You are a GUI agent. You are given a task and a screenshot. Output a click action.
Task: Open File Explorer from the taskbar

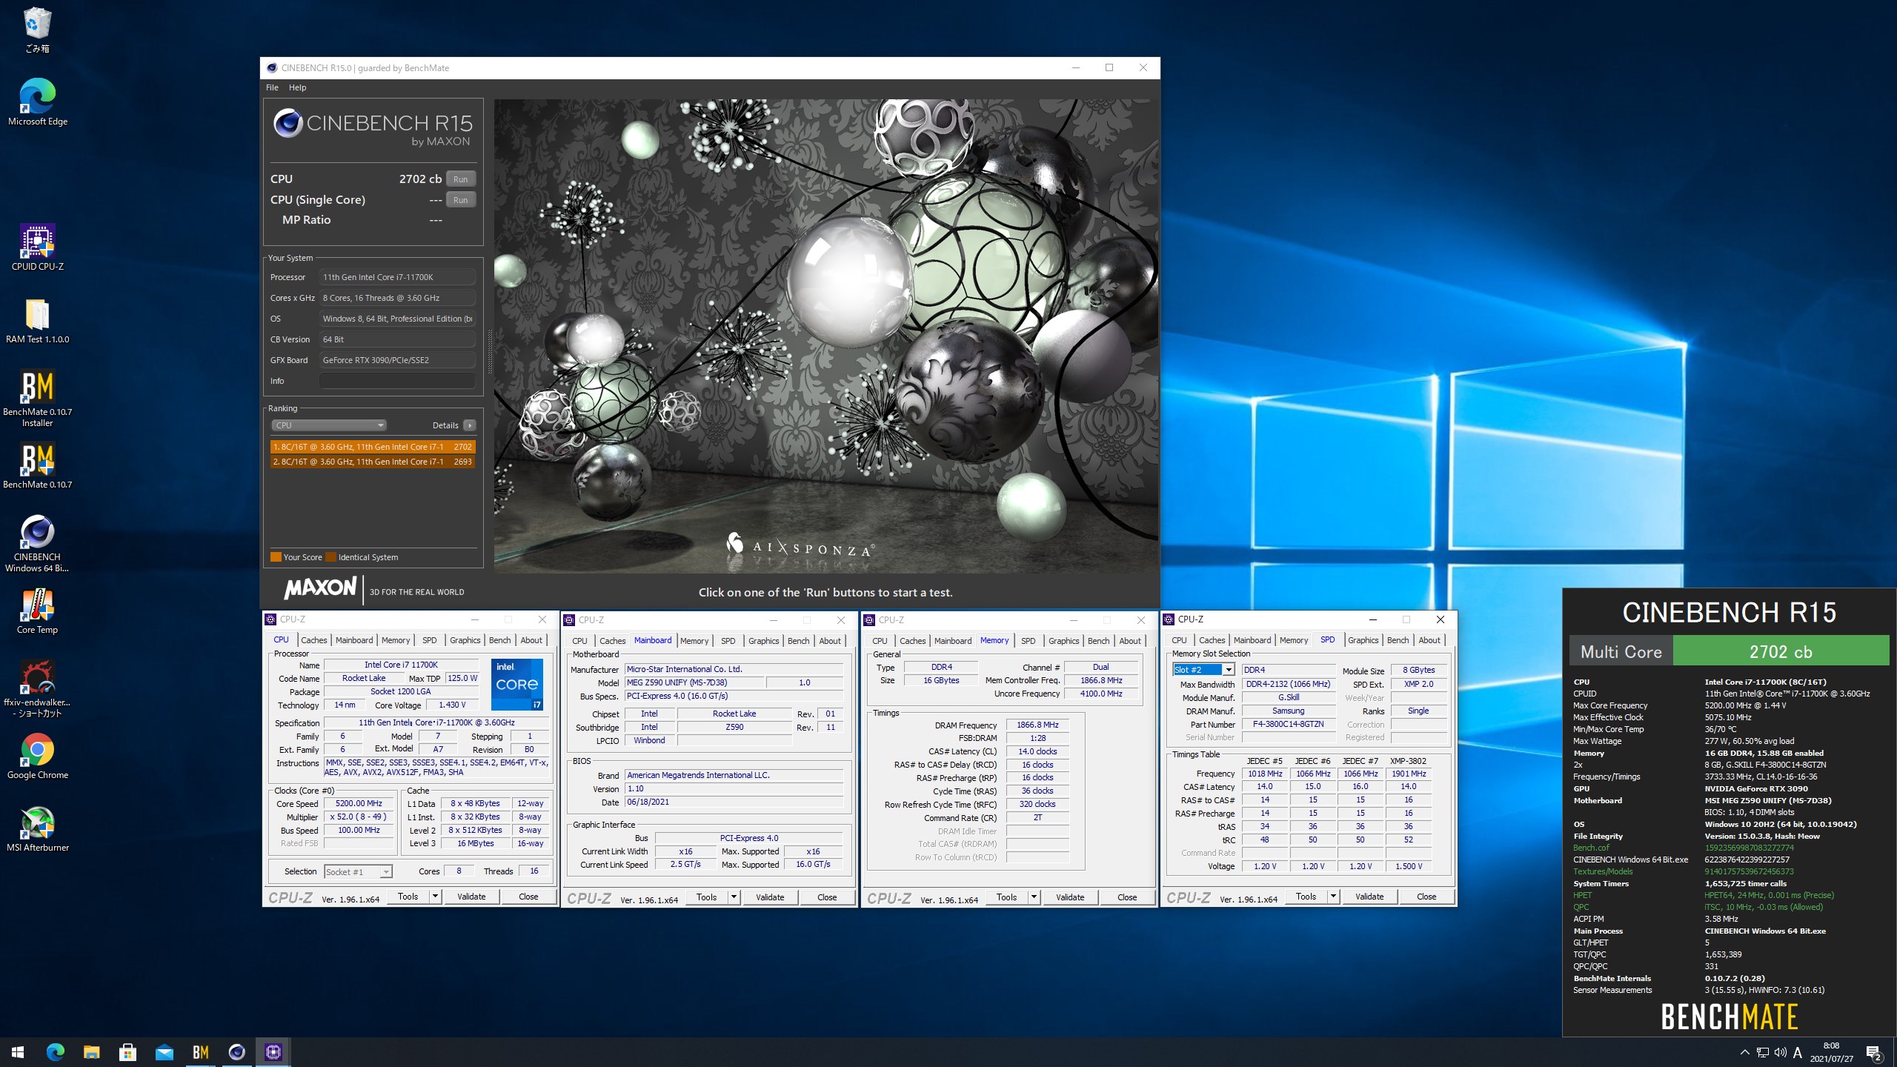[x=91, y=1052]
